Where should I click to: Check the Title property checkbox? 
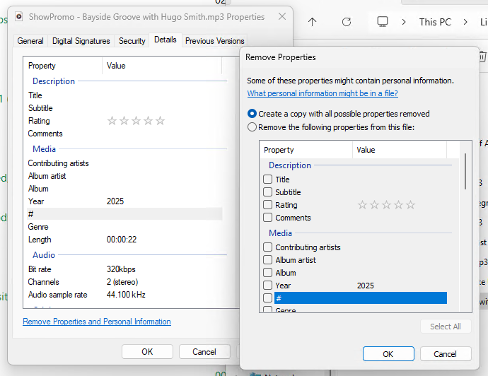pyautogui.click(x=267, y=180)
